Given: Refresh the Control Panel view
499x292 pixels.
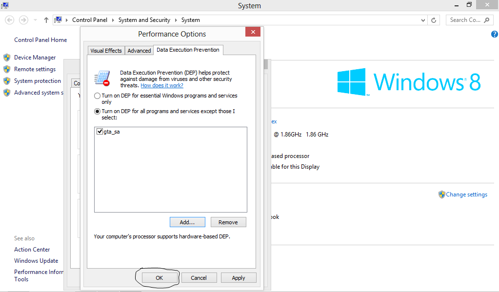Looking at the screenshot, I should coord(434,20).
